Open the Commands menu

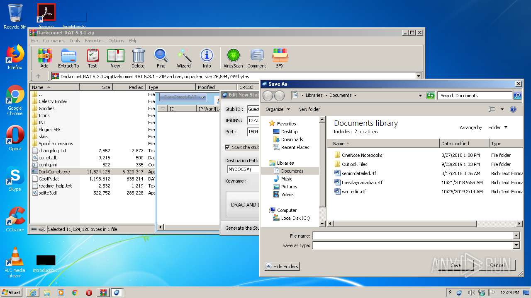(54, 41)
